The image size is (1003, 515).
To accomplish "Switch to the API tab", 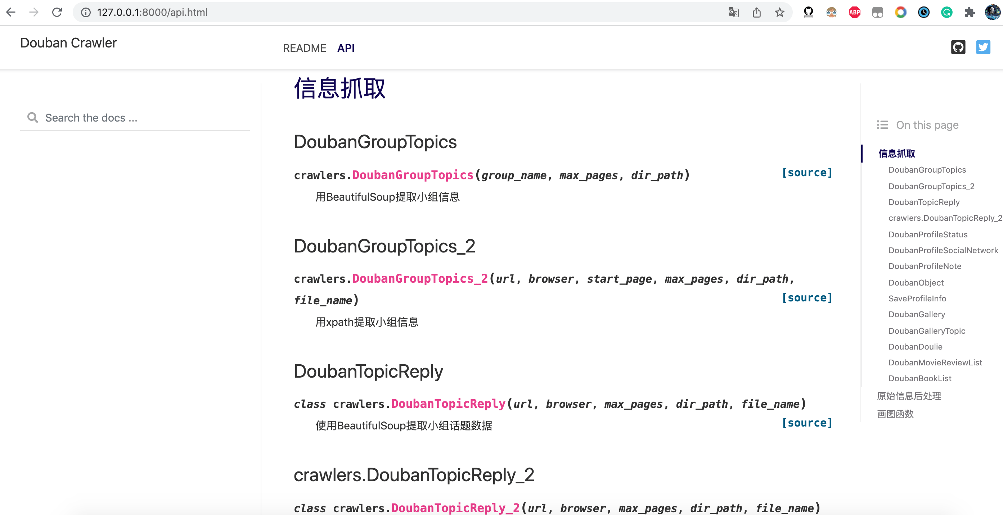I will click(346, 47).
